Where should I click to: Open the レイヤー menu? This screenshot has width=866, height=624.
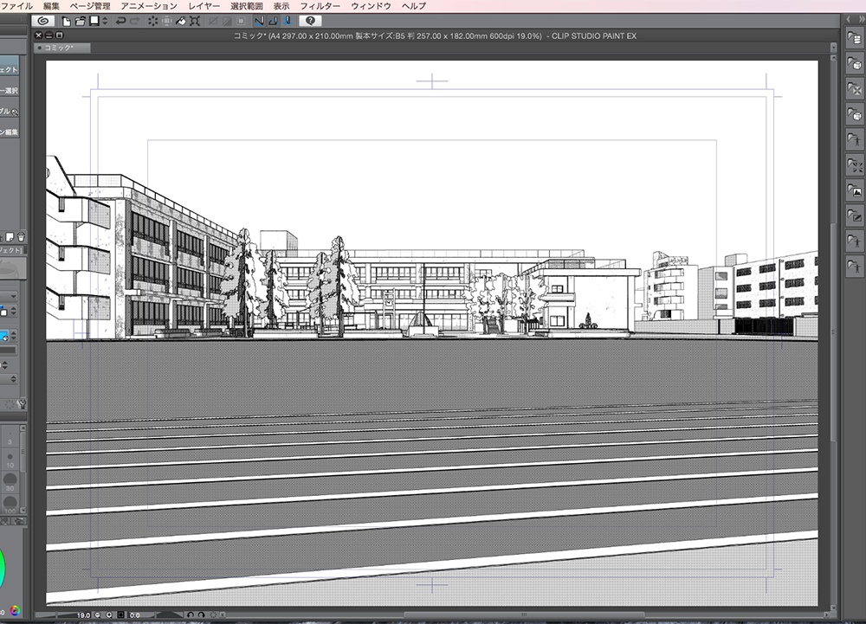coord(204,6)
